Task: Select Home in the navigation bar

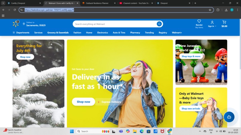Action: [89, 32]
